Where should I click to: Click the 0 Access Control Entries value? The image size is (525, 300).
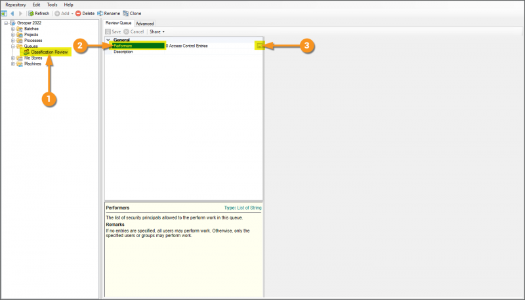(187, 46)
